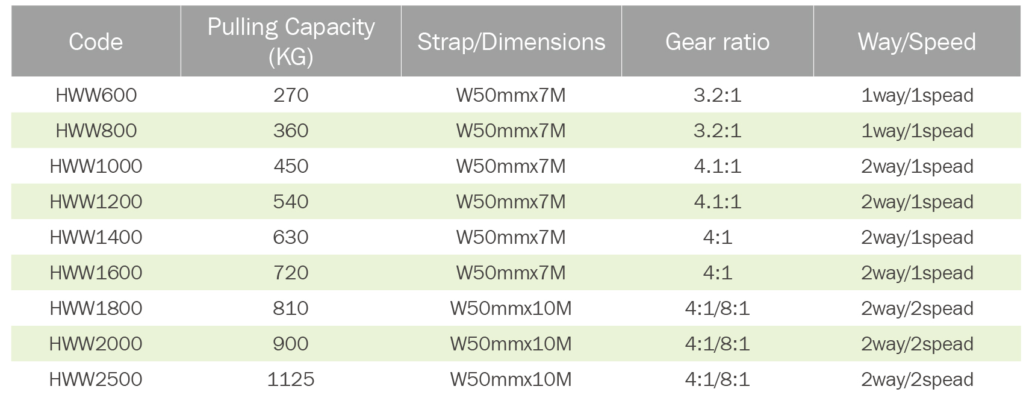Click the strap dimensions cell for HWW1400
This screenshot has height=401, width=1032.
[x=511, y=237]
